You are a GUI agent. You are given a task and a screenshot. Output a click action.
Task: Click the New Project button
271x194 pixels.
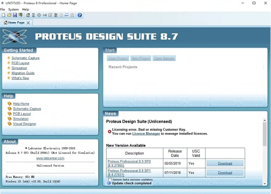point(141,58)
